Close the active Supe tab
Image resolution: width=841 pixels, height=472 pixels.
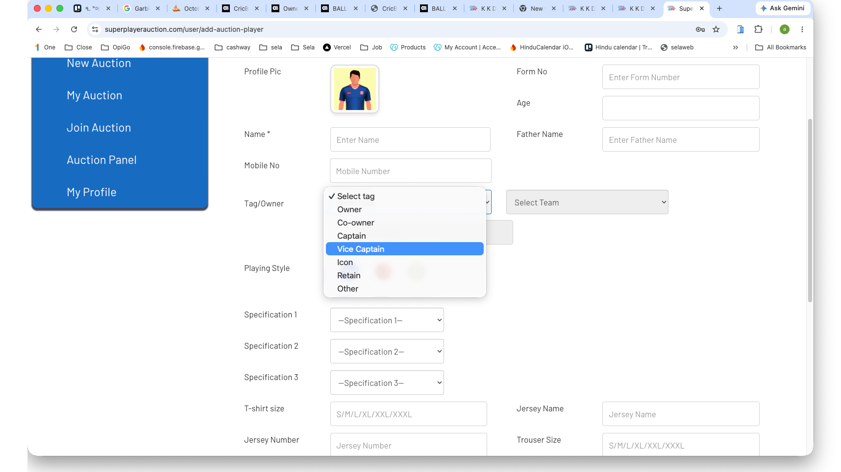point(702,8)
